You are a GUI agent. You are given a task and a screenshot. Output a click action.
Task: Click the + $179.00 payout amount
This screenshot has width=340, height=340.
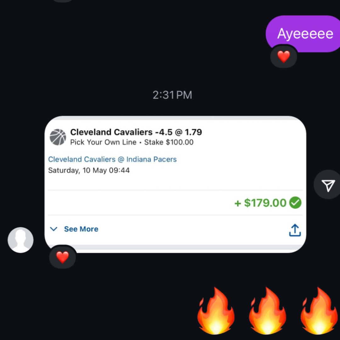click(x=260, y=203)
